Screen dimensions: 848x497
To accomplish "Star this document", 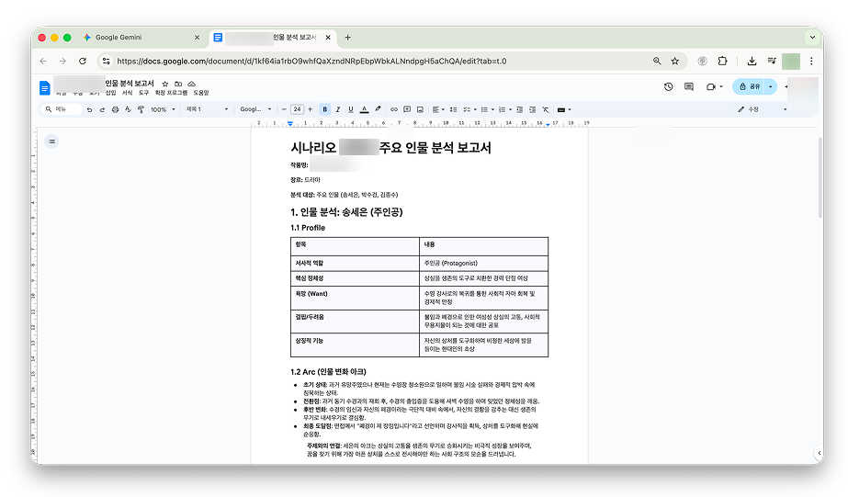I will [x=165, y=84].
